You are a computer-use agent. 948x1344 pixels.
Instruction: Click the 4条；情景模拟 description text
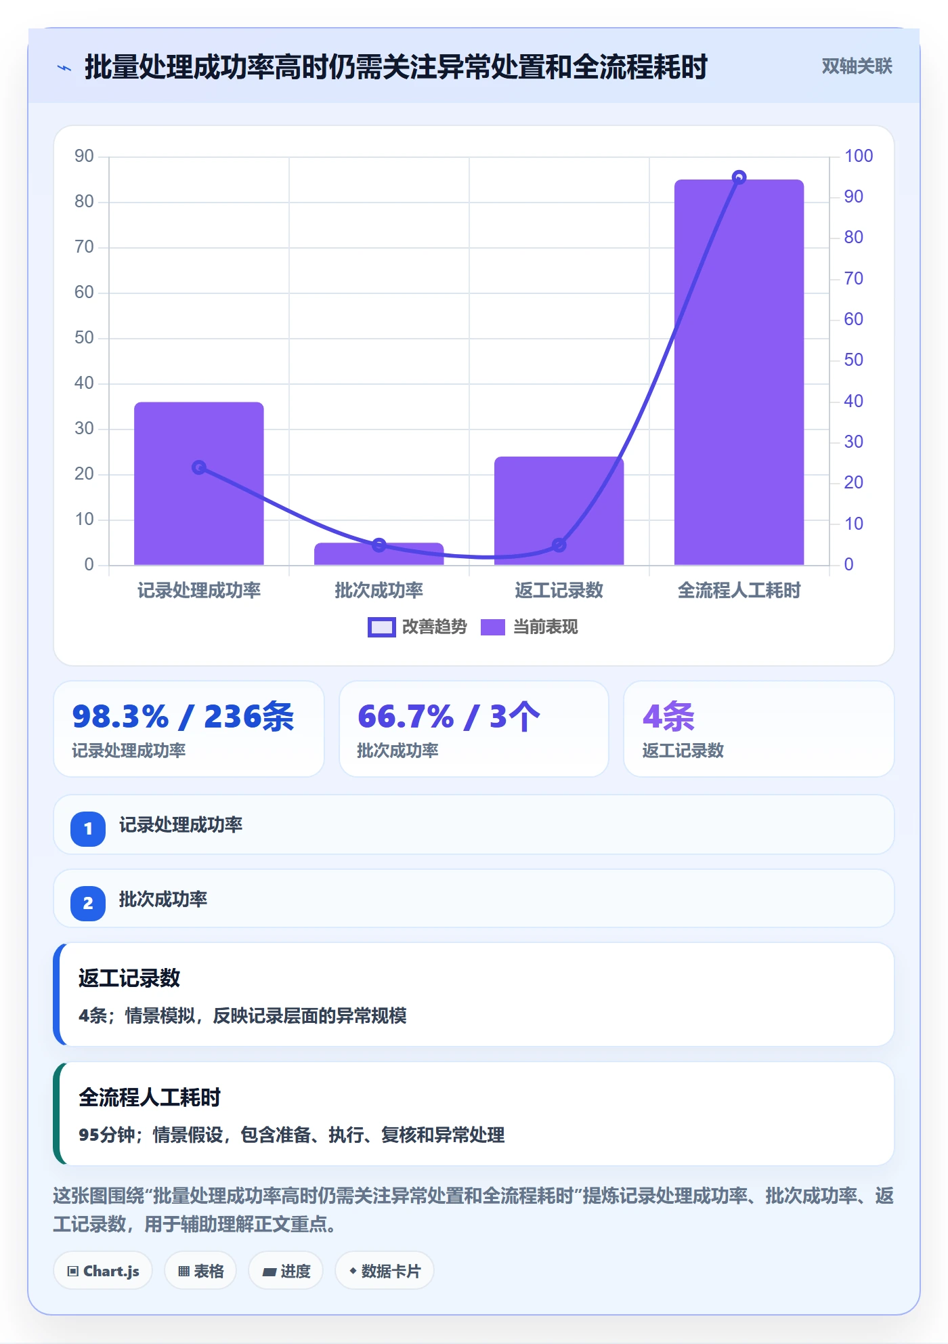tap(242, 1015)
